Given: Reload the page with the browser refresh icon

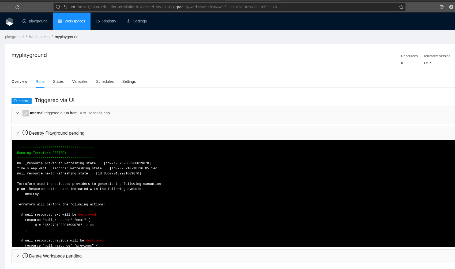Looking at the screenshot, I should pyautogui.click(x=17, y=7).
